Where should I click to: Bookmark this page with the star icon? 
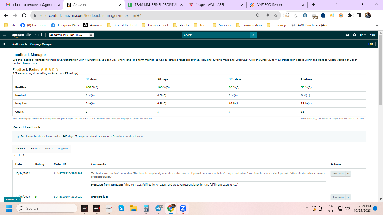pyautogui.click(x=276, y=15)
